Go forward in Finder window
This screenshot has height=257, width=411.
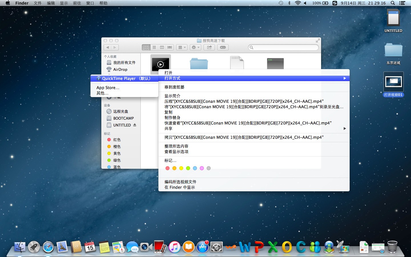coord(115,47)
